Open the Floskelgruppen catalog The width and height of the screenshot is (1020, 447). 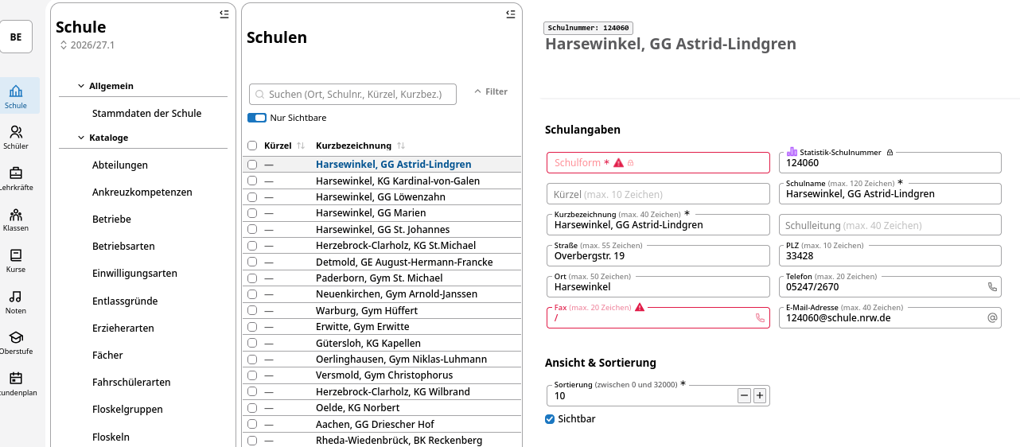tap(127, 409)
